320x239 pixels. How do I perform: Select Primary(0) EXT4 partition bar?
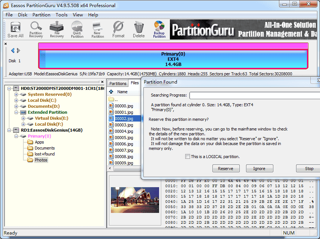pos(173,59)
